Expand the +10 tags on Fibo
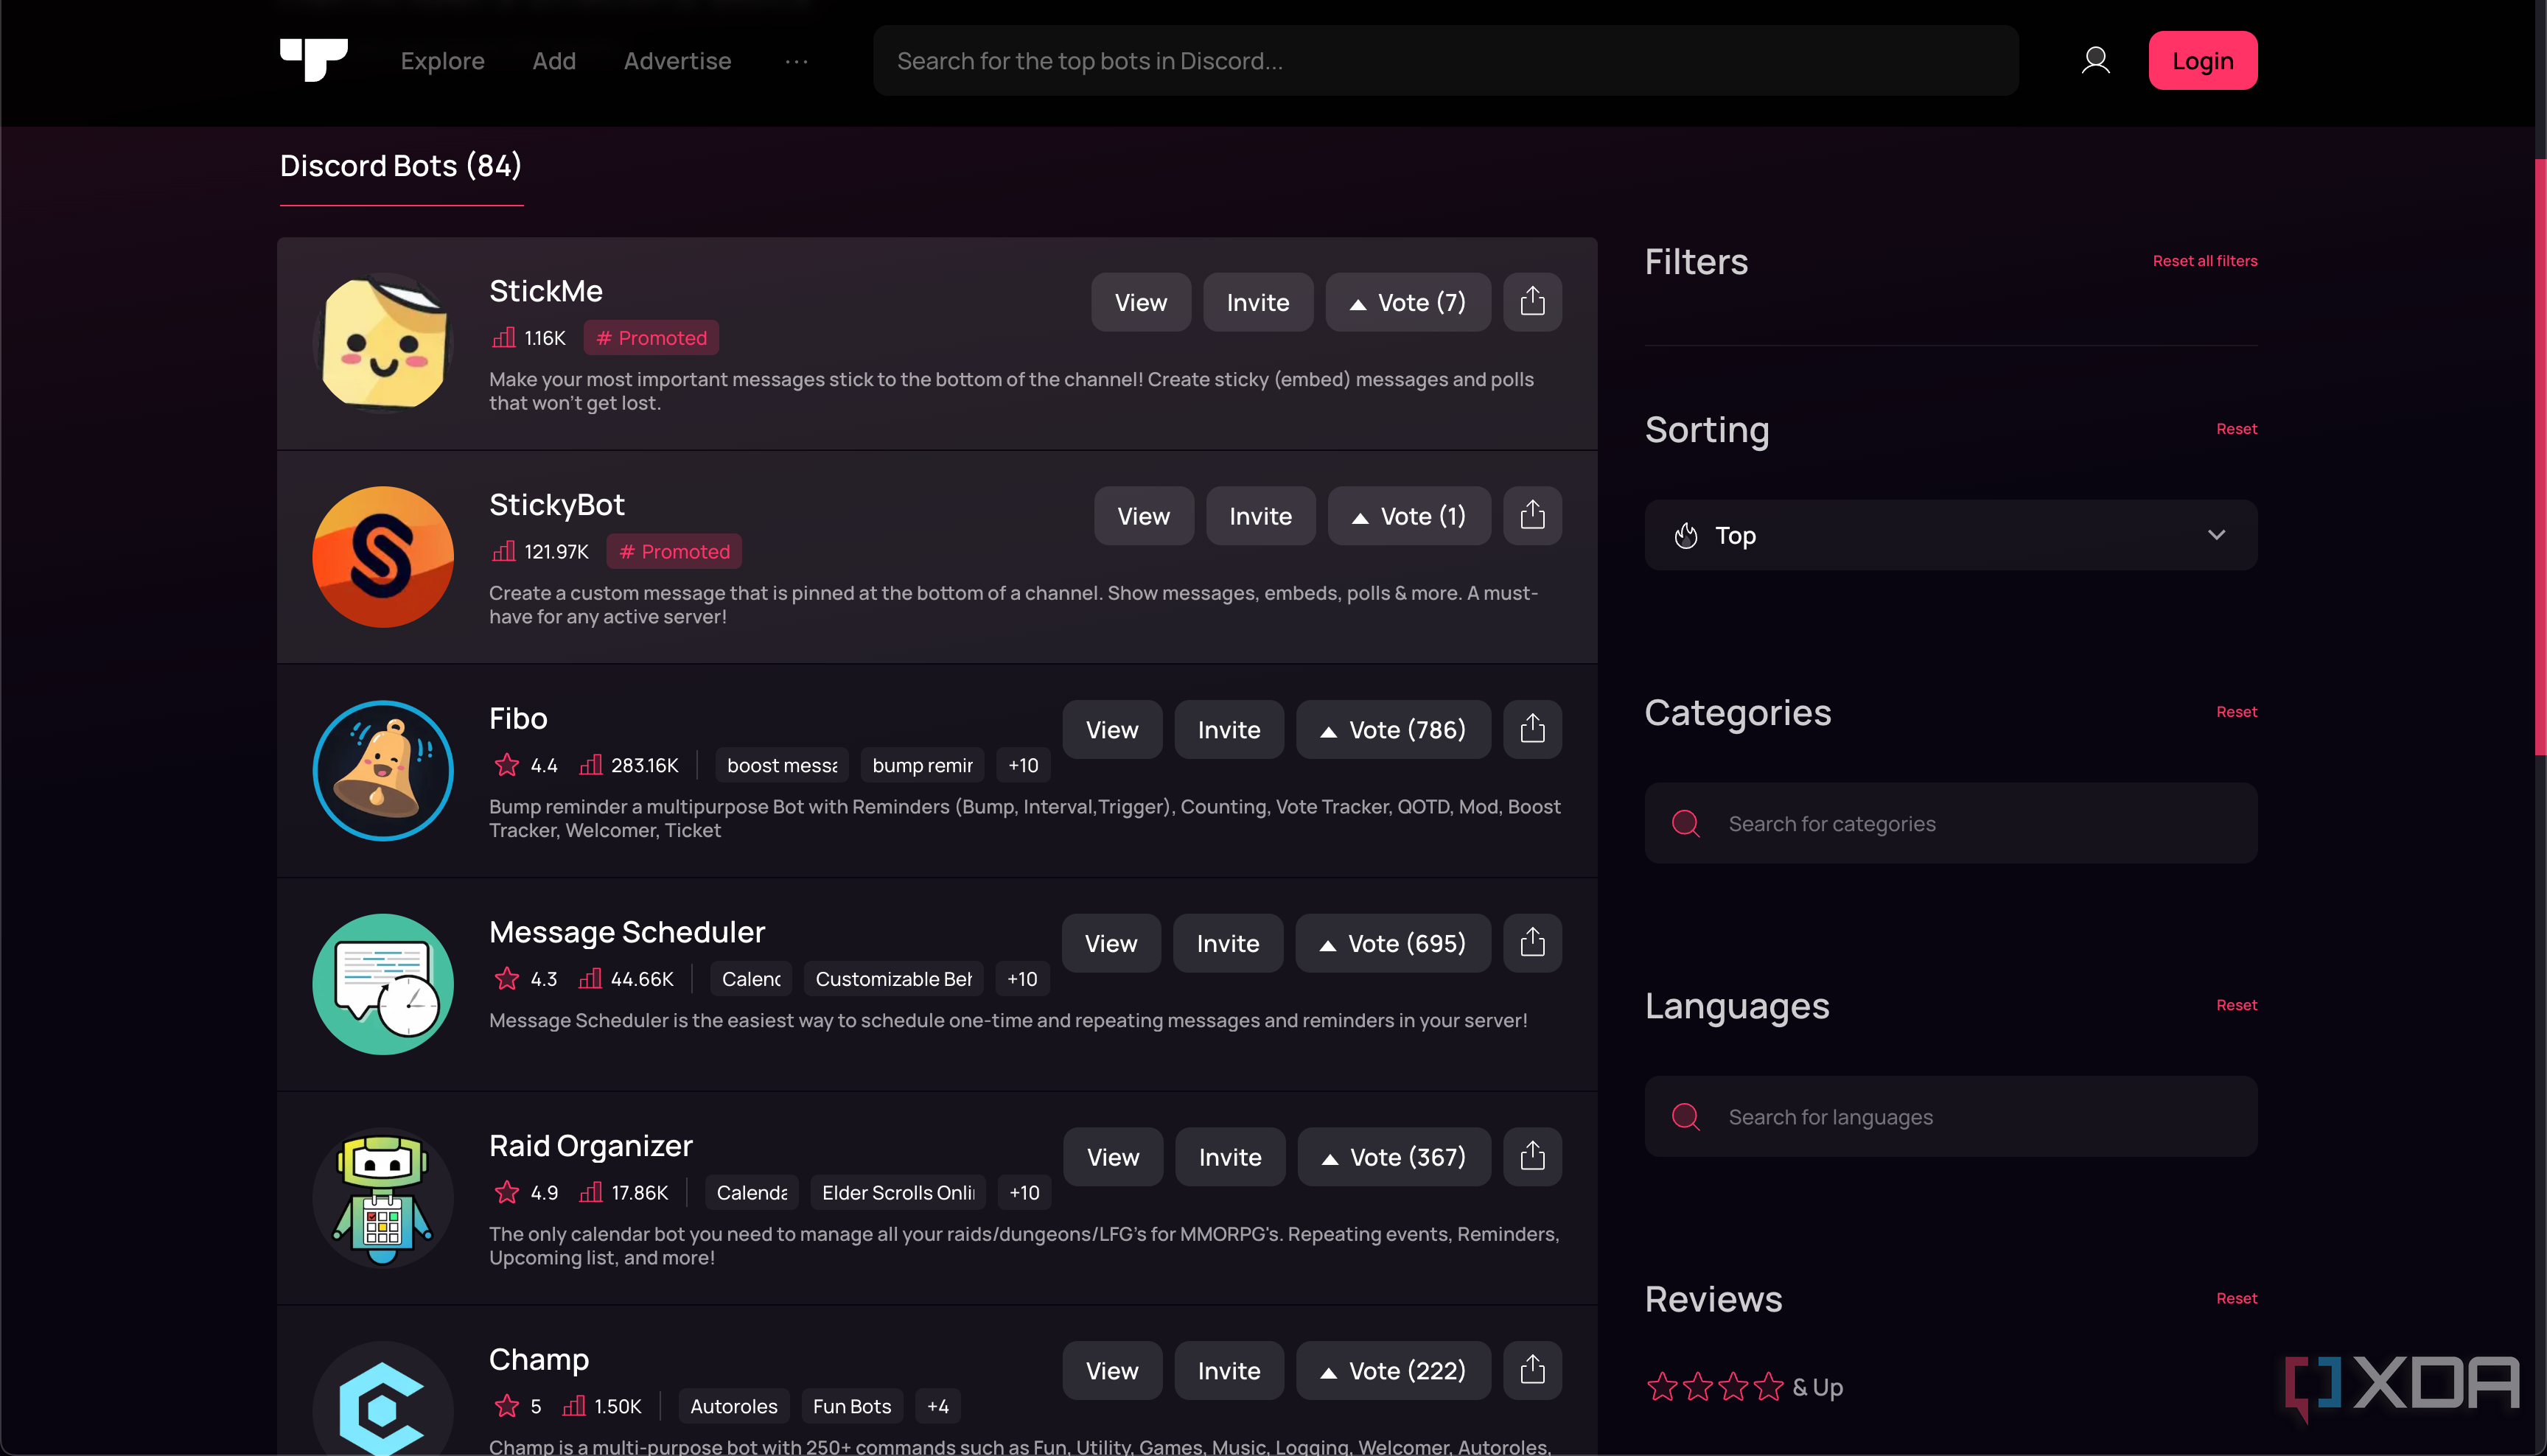The height and width of the screenshot is (1456, 2547). pos(1022,765)
